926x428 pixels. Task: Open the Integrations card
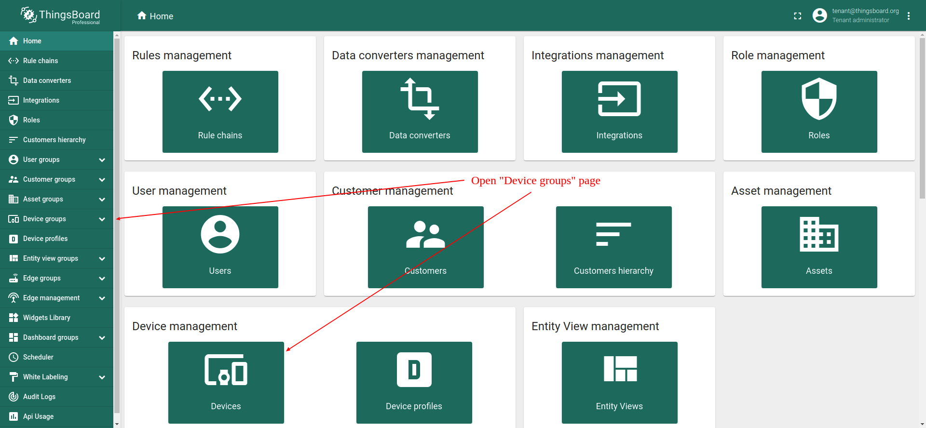pyautogui.click(x=619, y=112)
